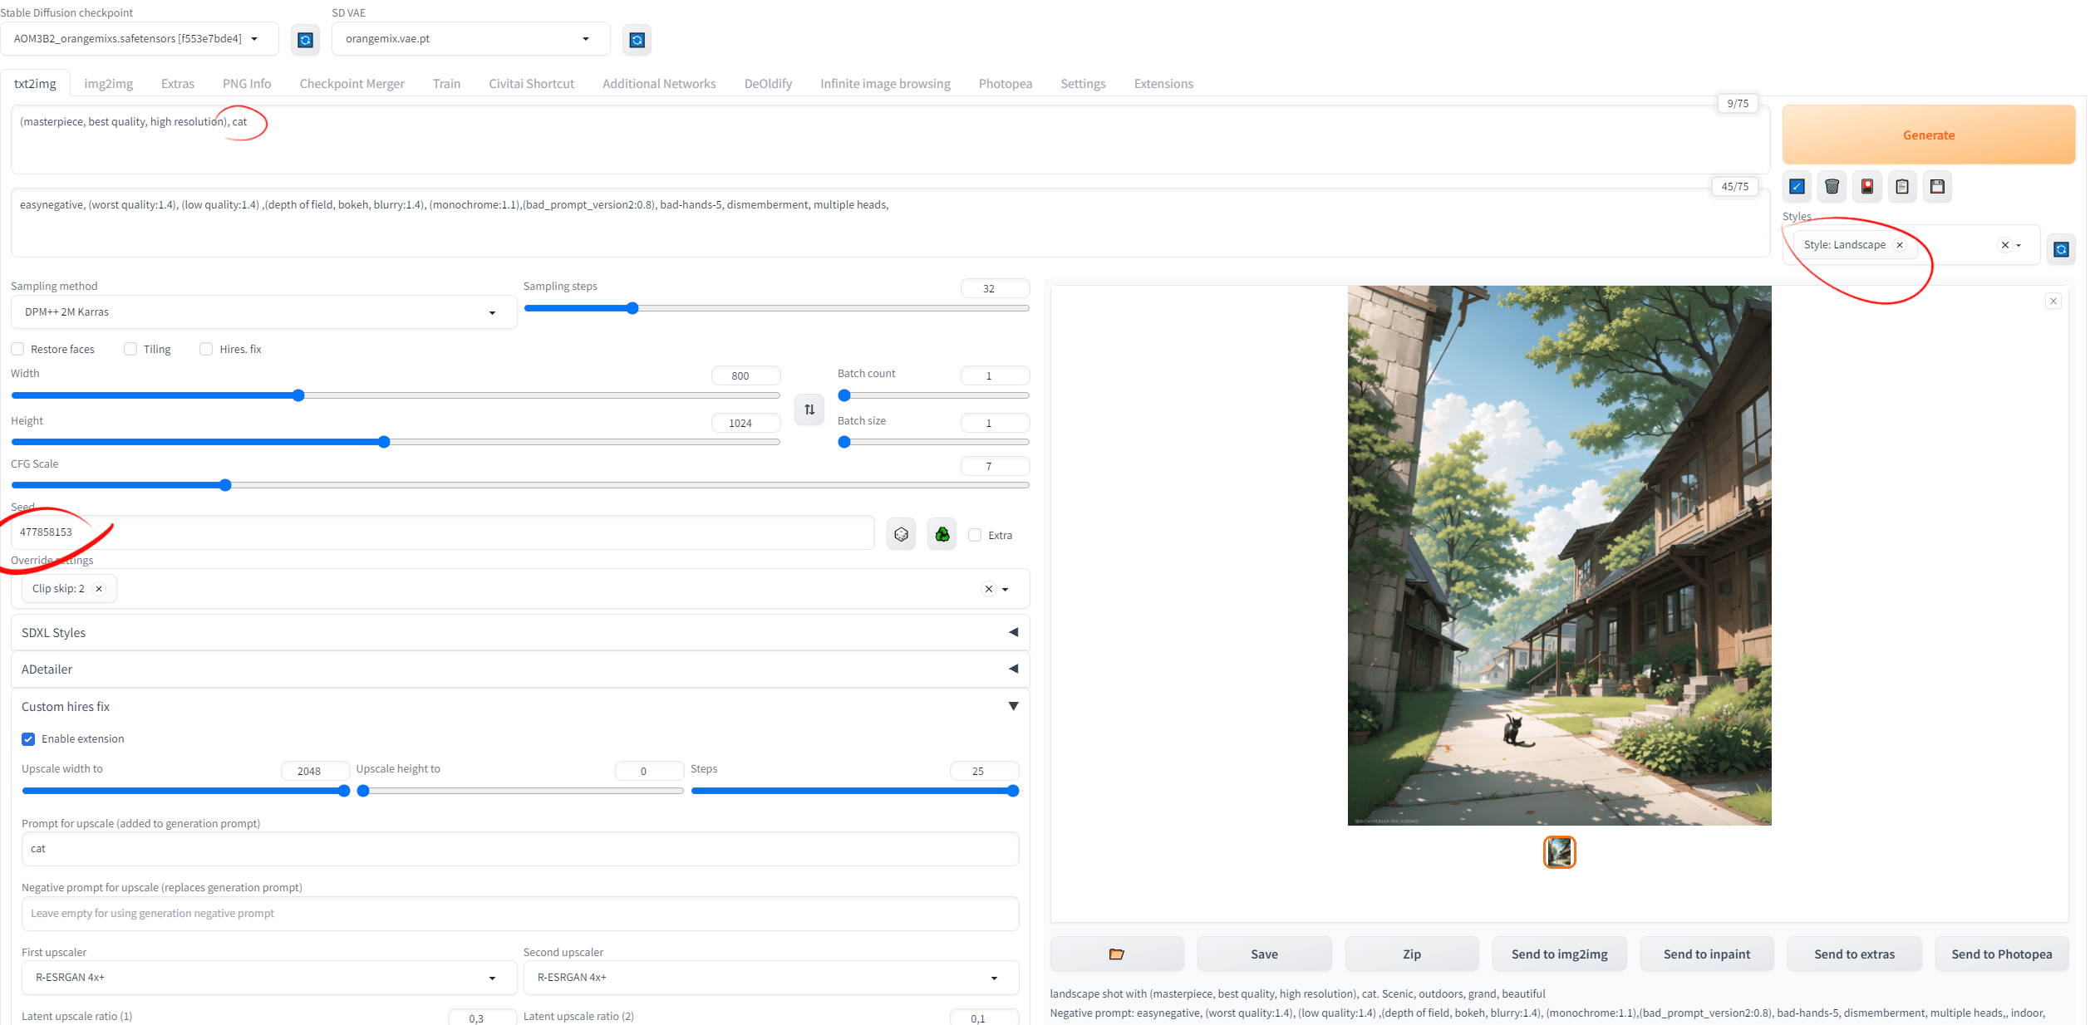Toggle the Hires. fix checkbox

click(x=206, y=349)
